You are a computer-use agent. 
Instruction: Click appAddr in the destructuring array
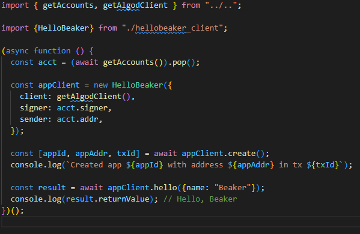tap(91, 154)
